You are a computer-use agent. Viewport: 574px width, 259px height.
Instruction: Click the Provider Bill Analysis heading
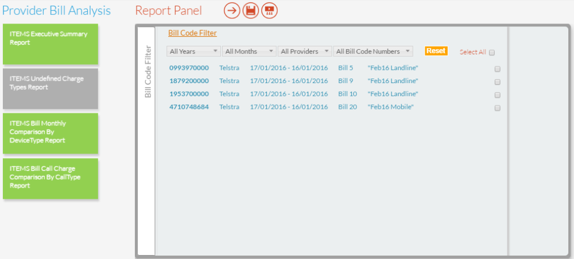click(x=56, y=10)
